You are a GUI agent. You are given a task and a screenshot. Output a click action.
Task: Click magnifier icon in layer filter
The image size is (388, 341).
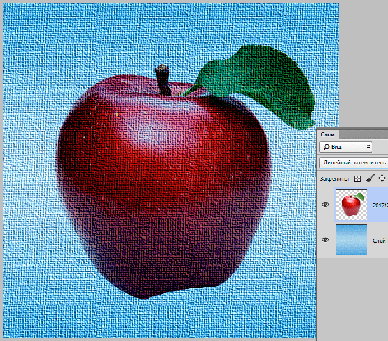pos(326,147)
